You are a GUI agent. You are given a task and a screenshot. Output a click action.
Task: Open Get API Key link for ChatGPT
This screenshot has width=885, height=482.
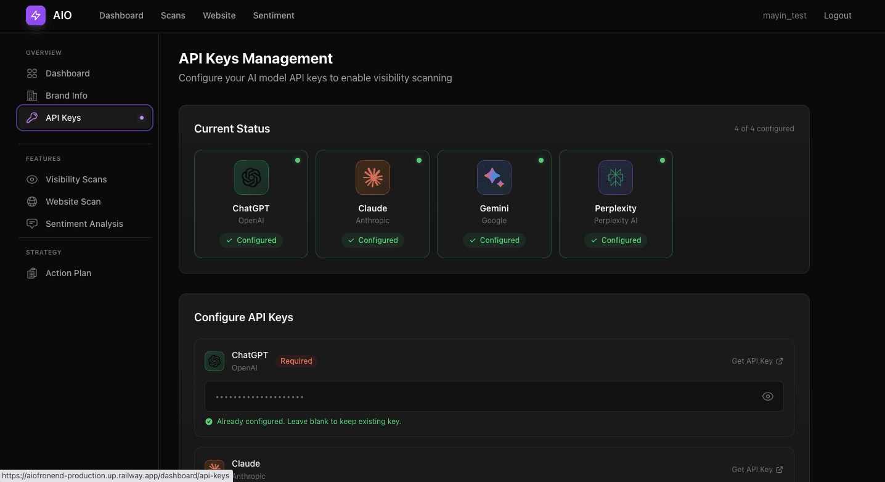757,361
